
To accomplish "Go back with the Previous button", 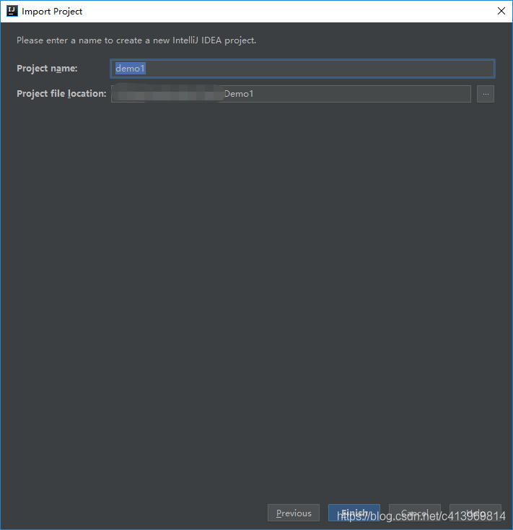I will (x=294, y=513).
